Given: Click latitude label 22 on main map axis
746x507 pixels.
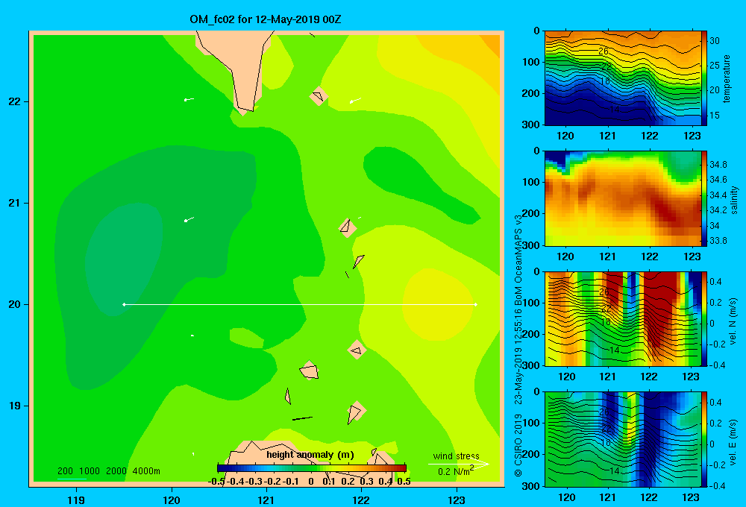Looking at the screenshot, I should click(x=15, y=101).
